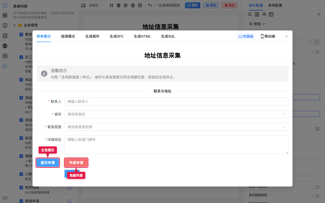Click the 作废申请 button
Image resolution: width=325 pixels, height=203 pixels.
(x=76, y=163)
